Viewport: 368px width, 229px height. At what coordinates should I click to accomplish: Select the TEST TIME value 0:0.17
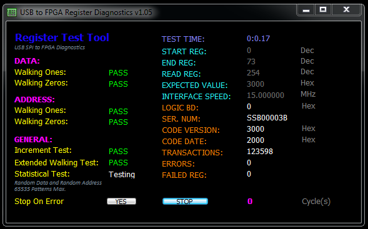point(259,39)
